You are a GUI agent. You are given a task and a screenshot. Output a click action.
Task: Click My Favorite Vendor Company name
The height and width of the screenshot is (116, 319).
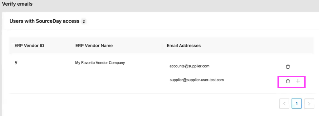pos(100,63)
